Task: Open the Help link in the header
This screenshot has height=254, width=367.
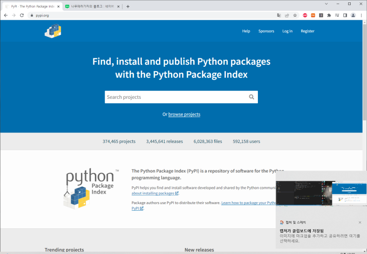Action: click(246, 31)
